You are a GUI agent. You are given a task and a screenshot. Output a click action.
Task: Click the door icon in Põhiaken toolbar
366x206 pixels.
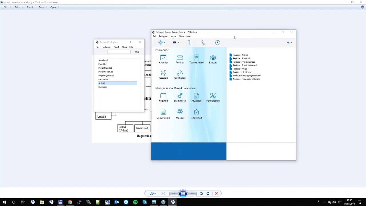(189, 43)
